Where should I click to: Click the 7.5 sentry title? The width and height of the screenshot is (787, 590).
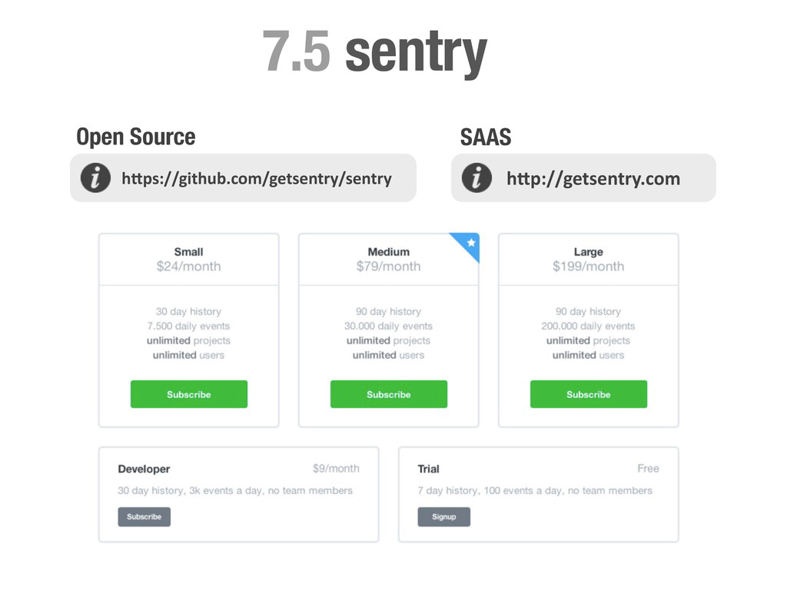pos(375,53)
